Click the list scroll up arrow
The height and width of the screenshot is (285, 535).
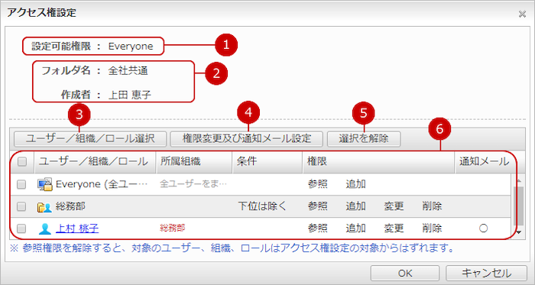click(x=519, y=180)
